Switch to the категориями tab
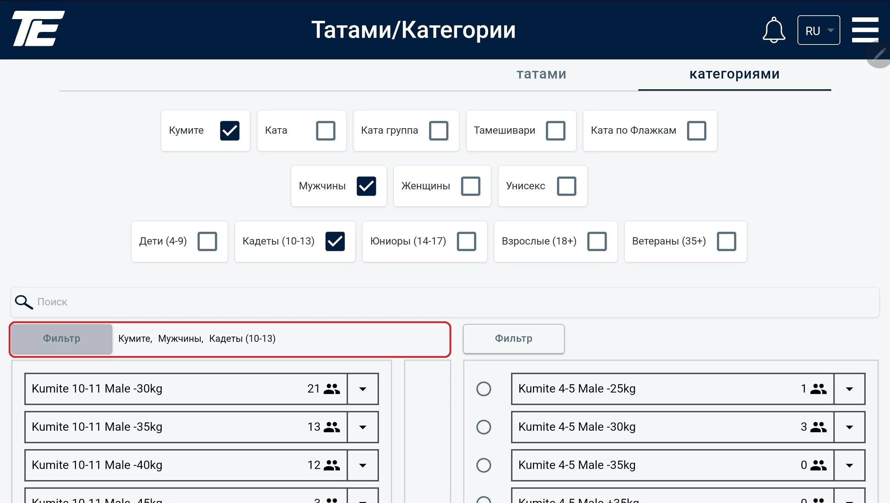Image resolution: width=890 pixels, height=503 pixels. coord(735,74)
